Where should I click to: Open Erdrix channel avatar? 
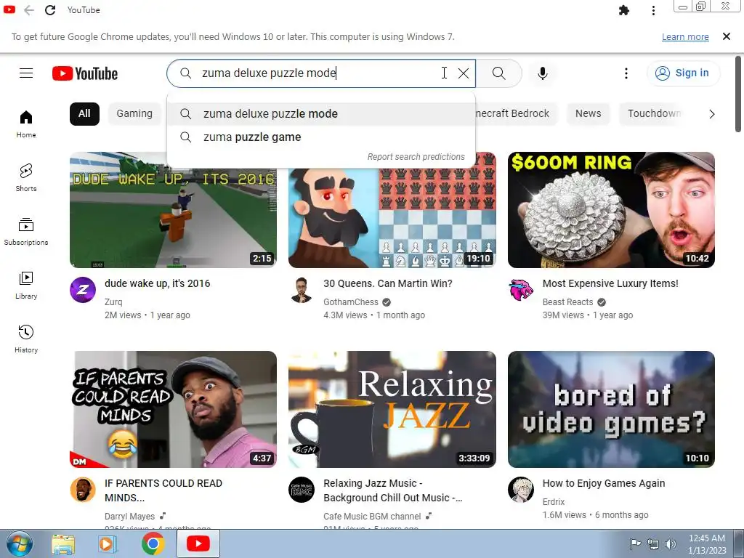[x=521, y=490]
